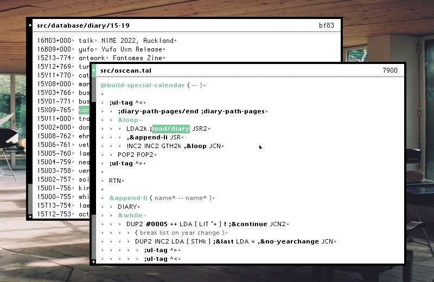434x282 pixels.
Task: Click the diamond icon beside src/oscean.tal title
Action: click(93, 70)
